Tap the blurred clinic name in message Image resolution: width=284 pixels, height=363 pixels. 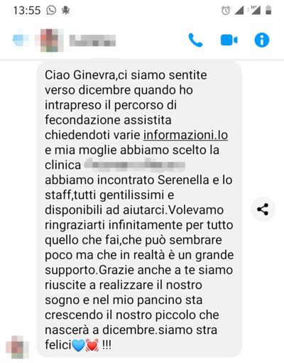pos(134,165)
